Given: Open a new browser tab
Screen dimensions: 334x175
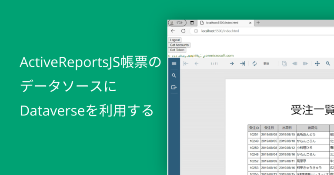Looking at the screenshot, I should [x=258, y=23].
